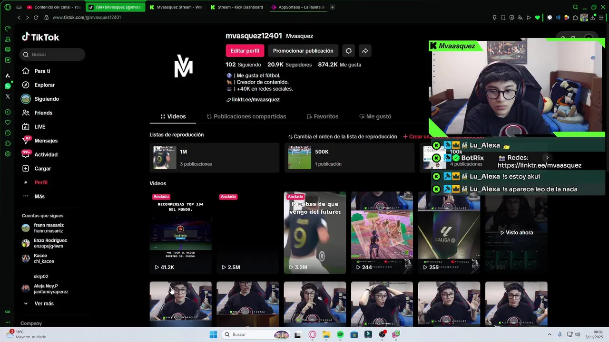Screen dimensions: 609x342
Task: Open Opera easy setup sliders icon
Action: (x=601, y=18)
